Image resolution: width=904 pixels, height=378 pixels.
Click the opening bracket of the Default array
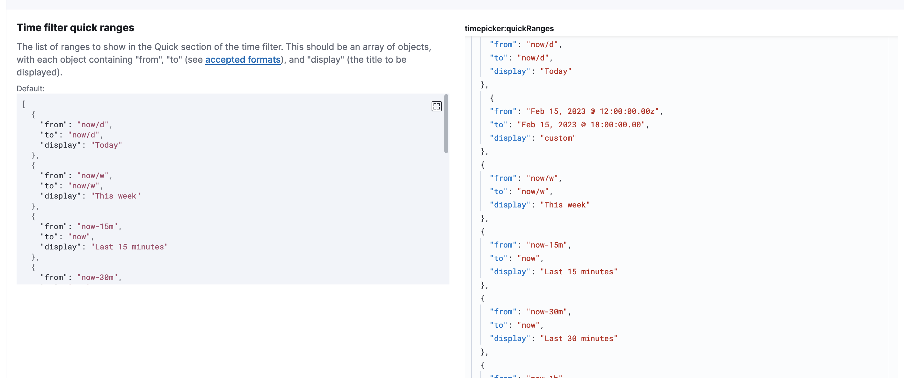[24, 104]
